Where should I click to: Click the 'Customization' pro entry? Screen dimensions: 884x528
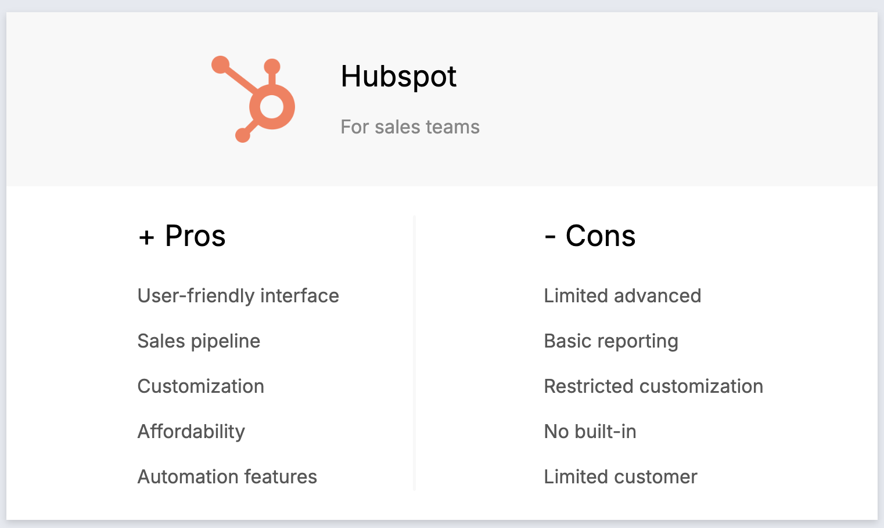(201, 386)
